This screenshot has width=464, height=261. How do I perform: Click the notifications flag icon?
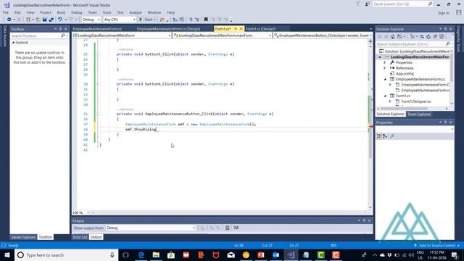coord(357,4)
